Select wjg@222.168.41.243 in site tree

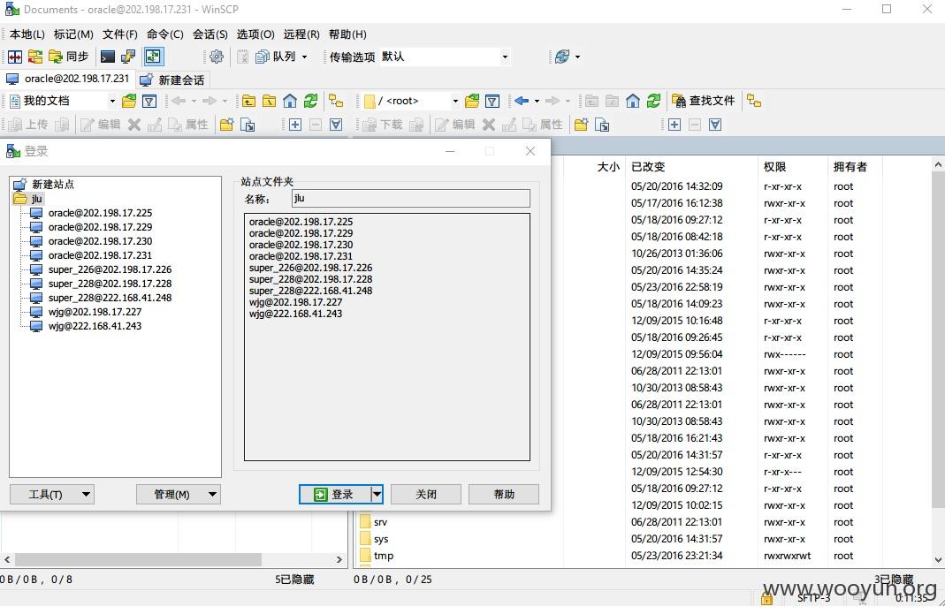click(x=95, y=326)
